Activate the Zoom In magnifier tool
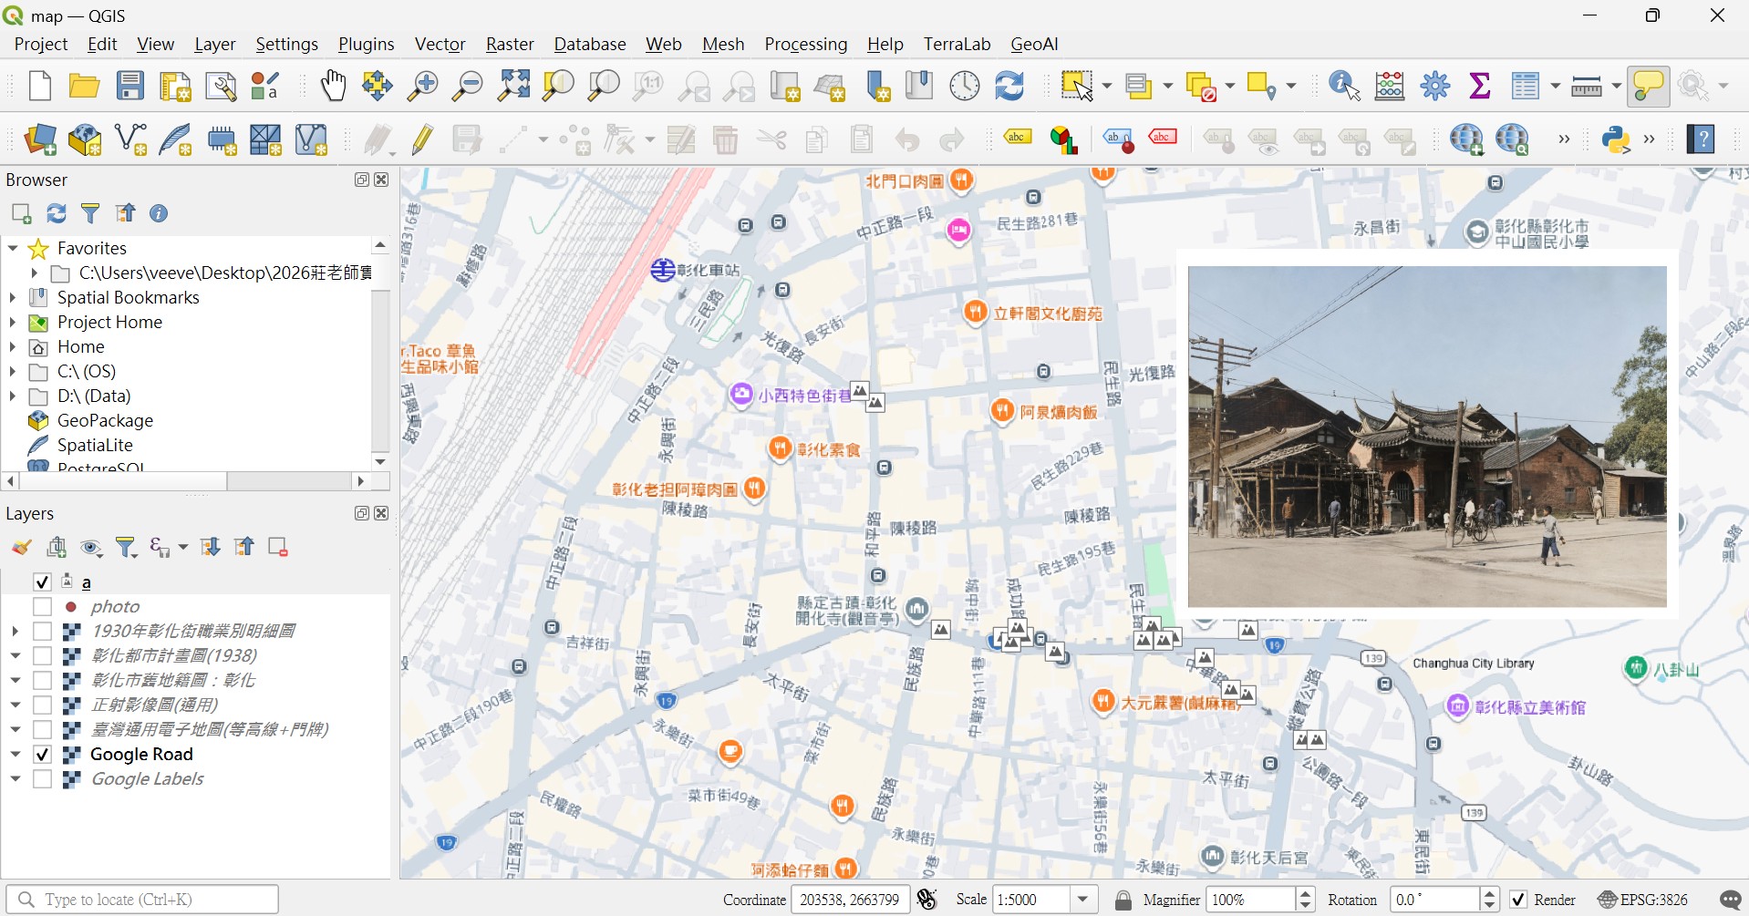Viewport: 1749px width, 916px height. 422,86
